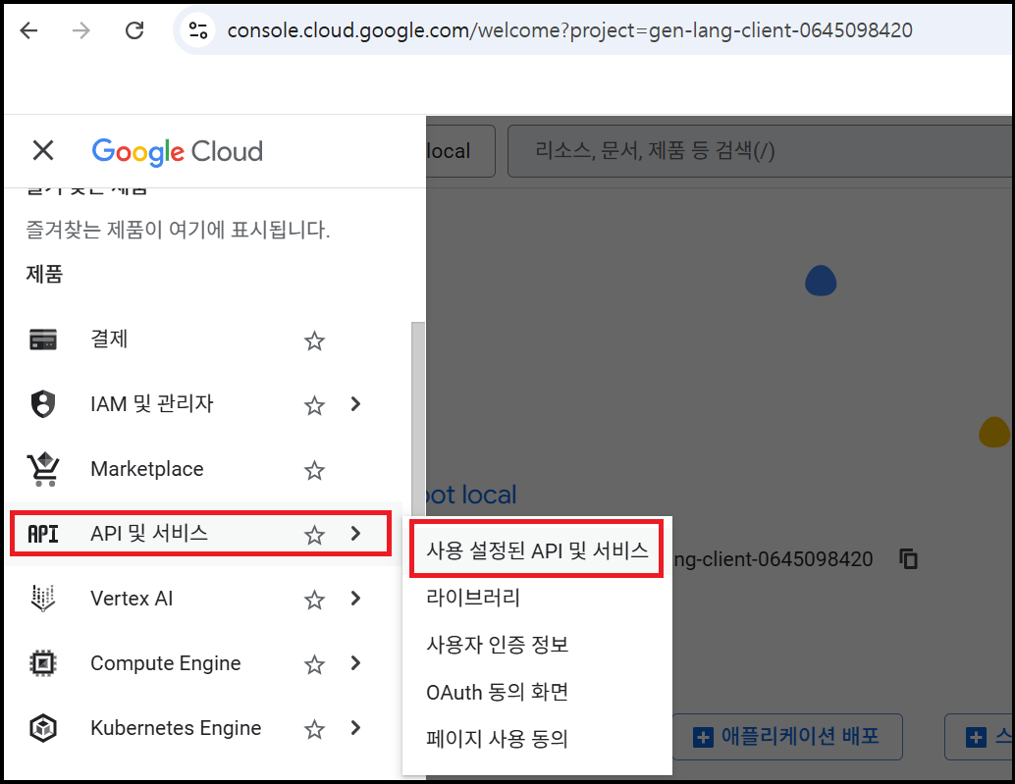Star 결제 as a favorite
1015x784 pixels.
[314, 340]
